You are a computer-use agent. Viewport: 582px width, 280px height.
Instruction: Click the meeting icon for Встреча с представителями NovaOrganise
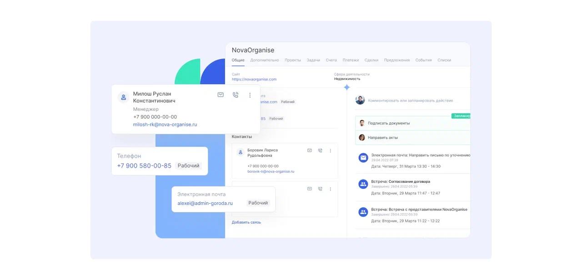[363, 212]
